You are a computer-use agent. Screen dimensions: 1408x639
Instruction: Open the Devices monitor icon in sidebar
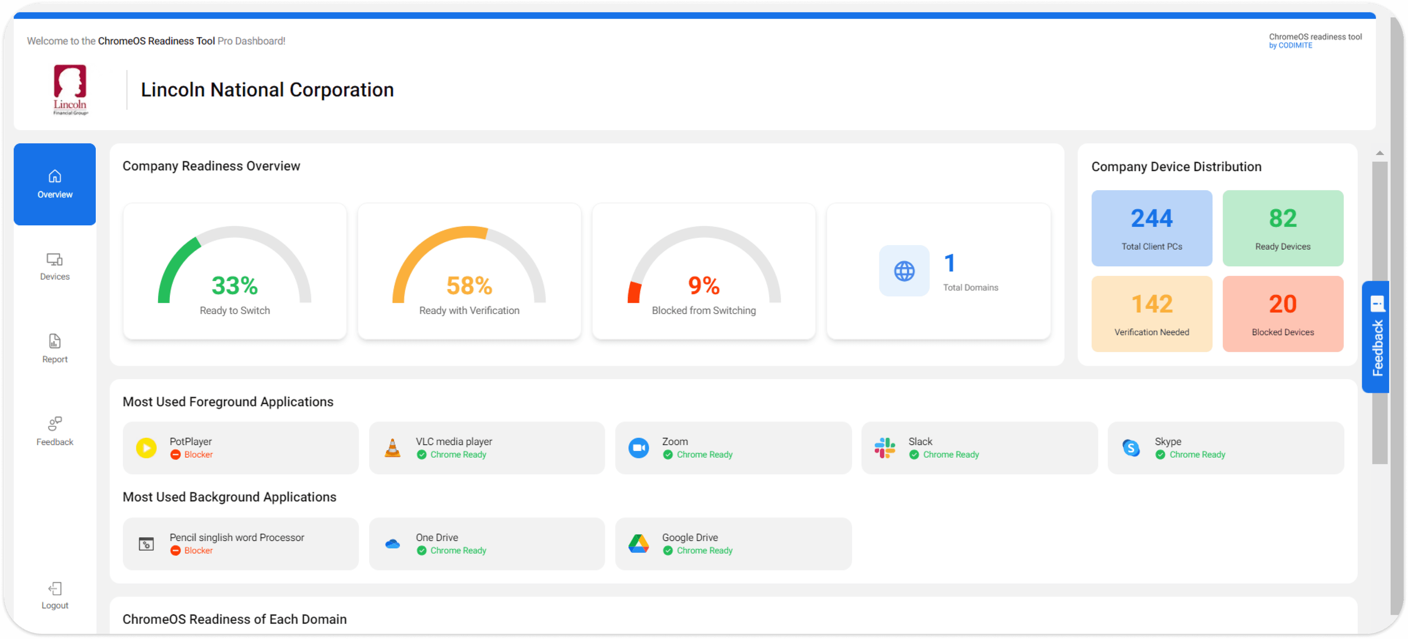55,259
